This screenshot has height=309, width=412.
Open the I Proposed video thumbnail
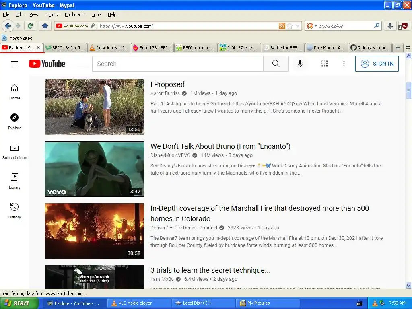click(94, 107)
